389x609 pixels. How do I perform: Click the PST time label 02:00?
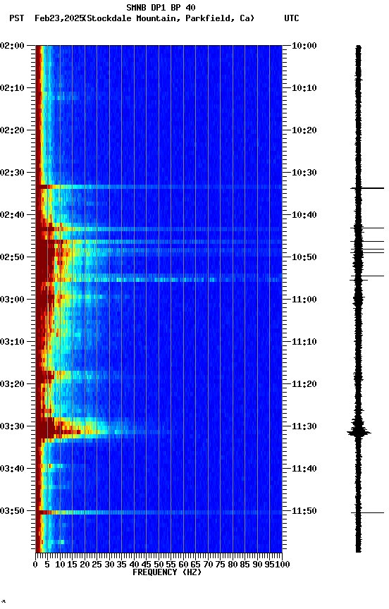(x=12, y=46)
